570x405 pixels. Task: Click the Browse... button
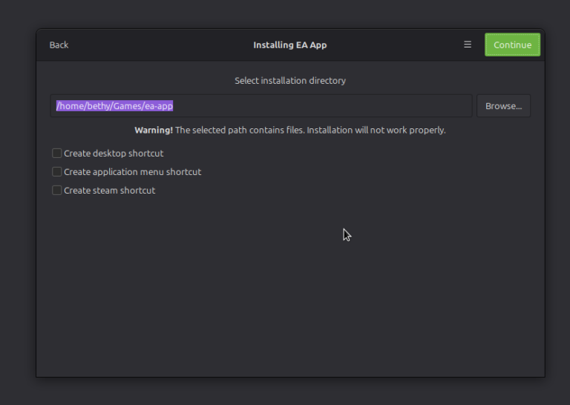[x=503, y=106]
